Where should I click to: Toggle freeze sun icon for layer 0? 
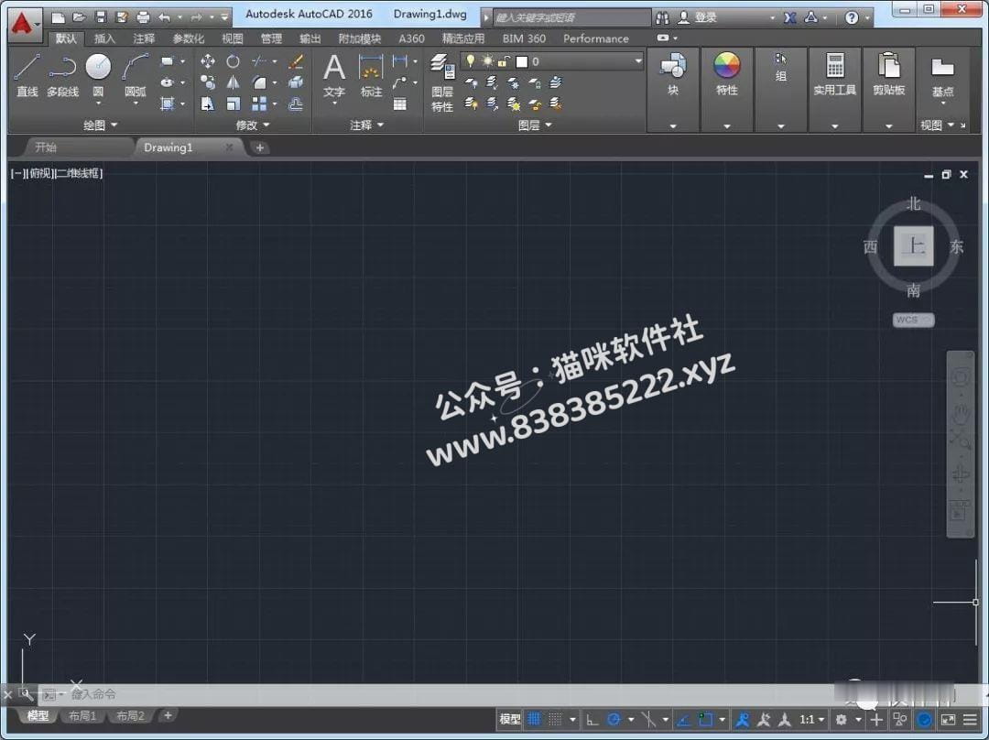pyautogui.click(x=487, y=61)
